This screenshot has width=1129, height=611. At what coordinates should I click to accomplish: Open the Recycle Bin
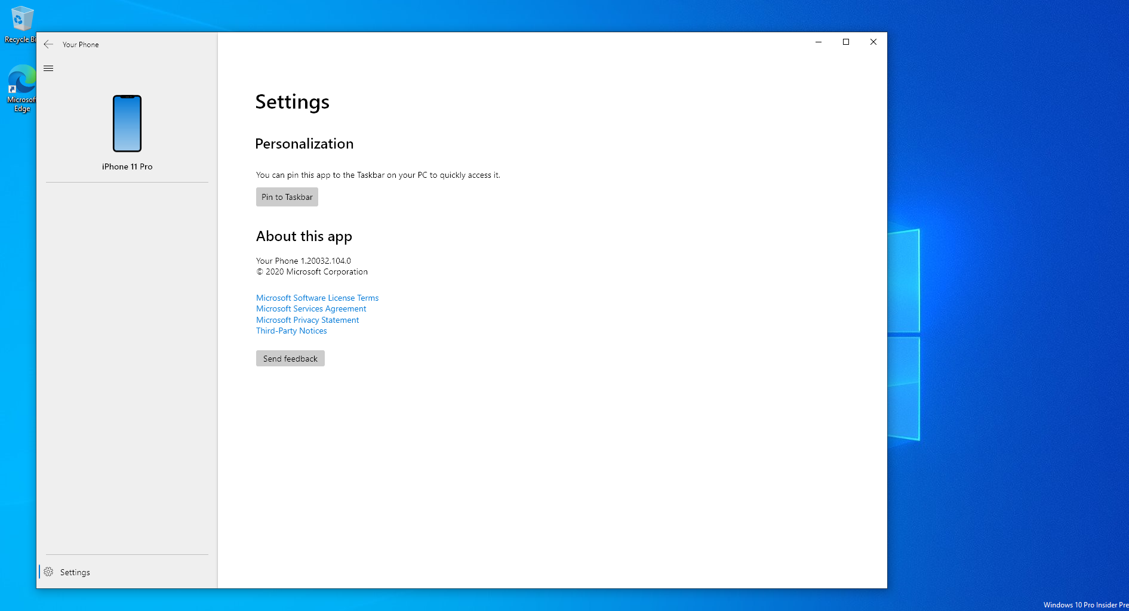tap(21, 17)
